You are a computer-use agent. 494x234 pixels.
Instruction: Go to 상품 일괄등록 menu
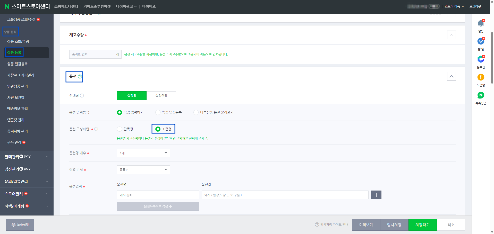click(x=18, y=64)
